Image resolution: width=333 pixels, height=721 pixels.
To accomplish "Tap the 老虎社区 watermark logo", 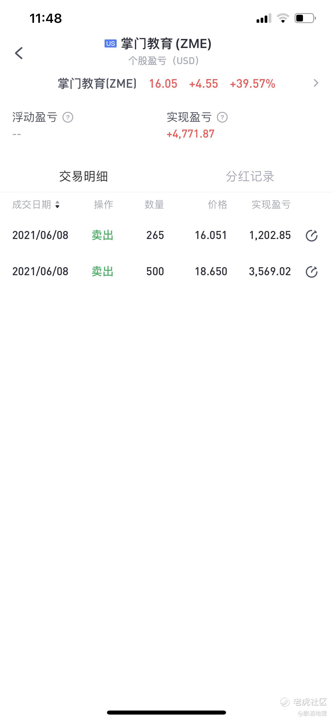I will coord(304,702).
